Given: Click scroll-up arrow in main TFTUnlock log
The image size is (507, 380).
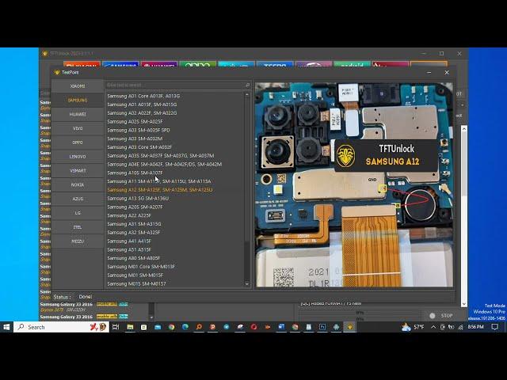Looking at the screenshot, I should pos(464,128).
